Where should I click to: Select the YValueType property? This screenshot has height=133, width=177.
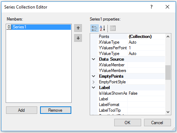tap(113, 54)
